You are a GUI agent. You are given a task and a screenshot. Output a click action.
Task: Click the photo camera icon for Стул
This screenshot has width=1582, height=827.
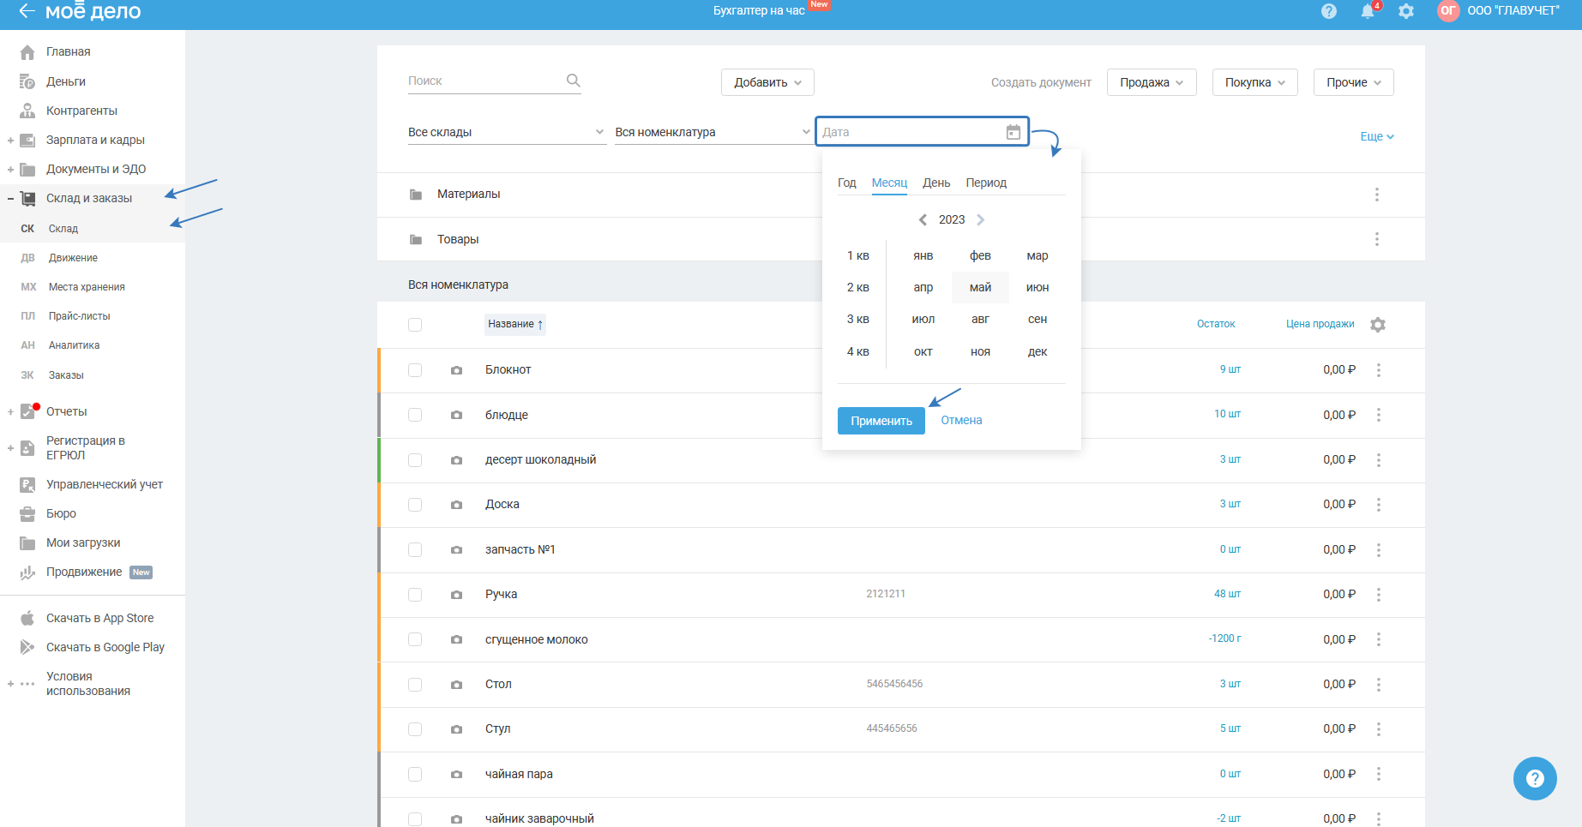(457, 729)
